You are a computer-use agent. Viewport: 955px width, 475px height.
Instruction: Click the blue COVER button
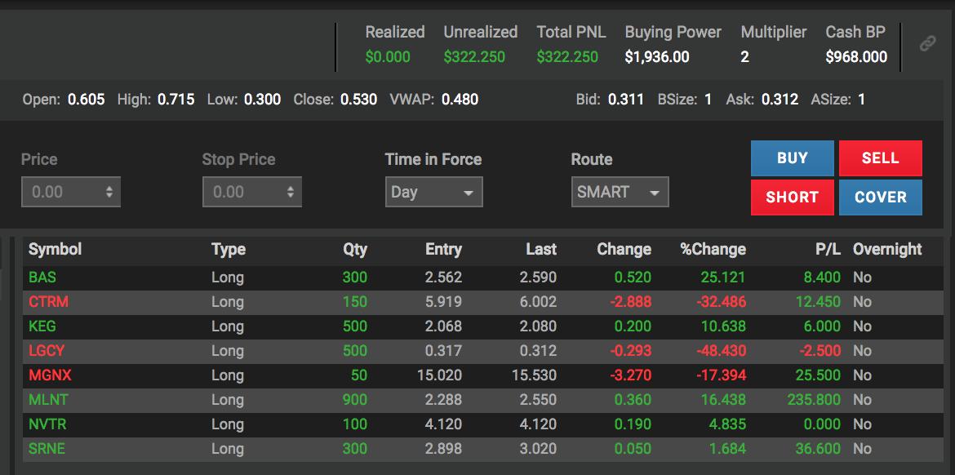[880, 198]
